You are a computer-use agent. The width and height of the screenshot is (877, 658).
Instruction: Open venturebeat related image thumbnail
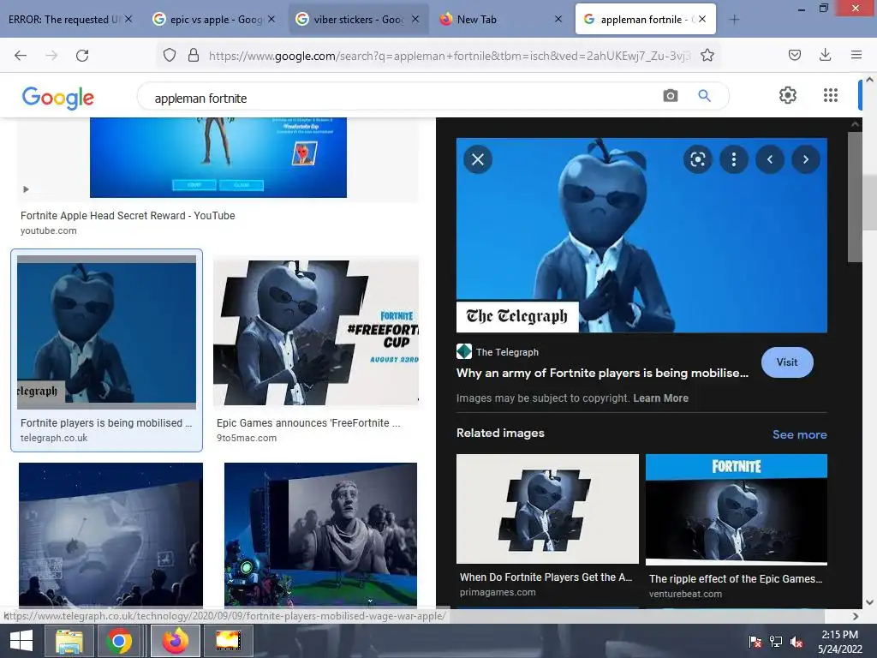[x=736, y=510]
